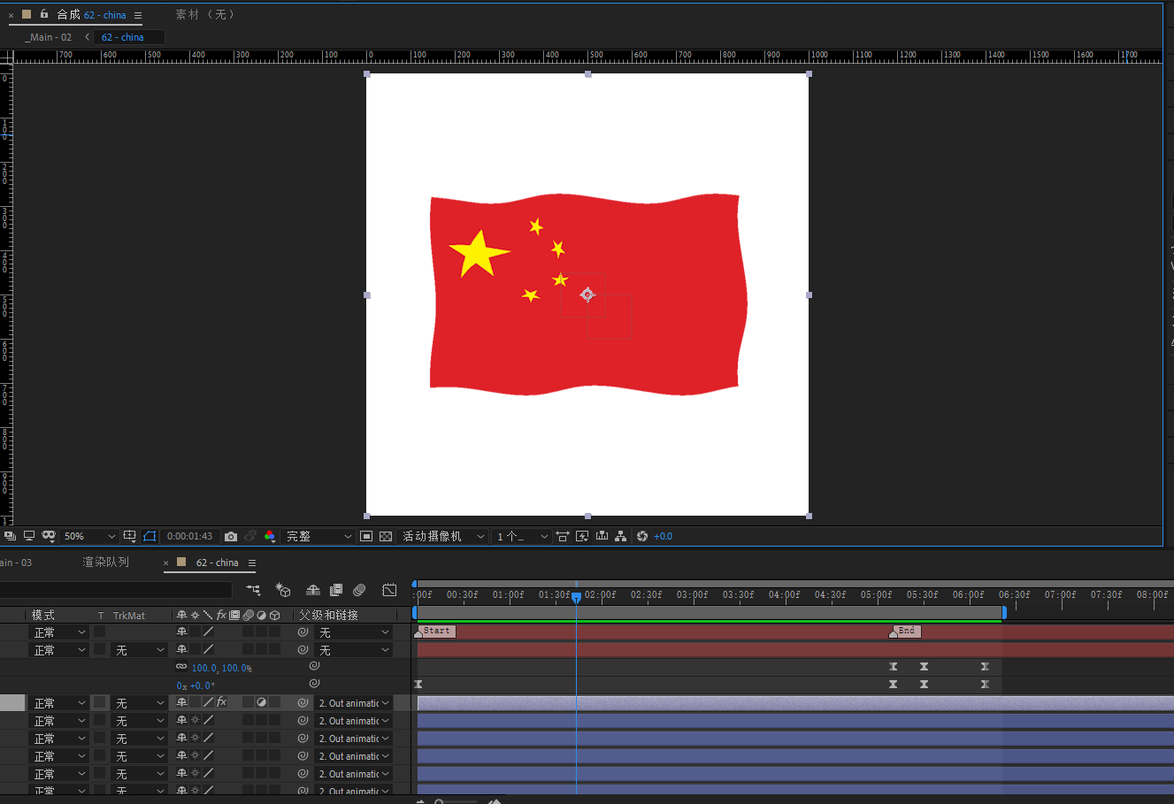Click the reset exposure aperture icon

[642, 536]
